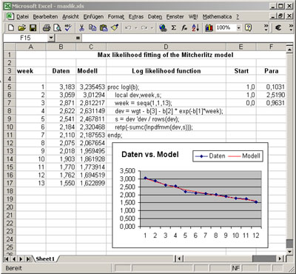Image resolution: width=296 pixels, height=274 pixels.
Task: Select column D header
Action: [x=166, y=47]
